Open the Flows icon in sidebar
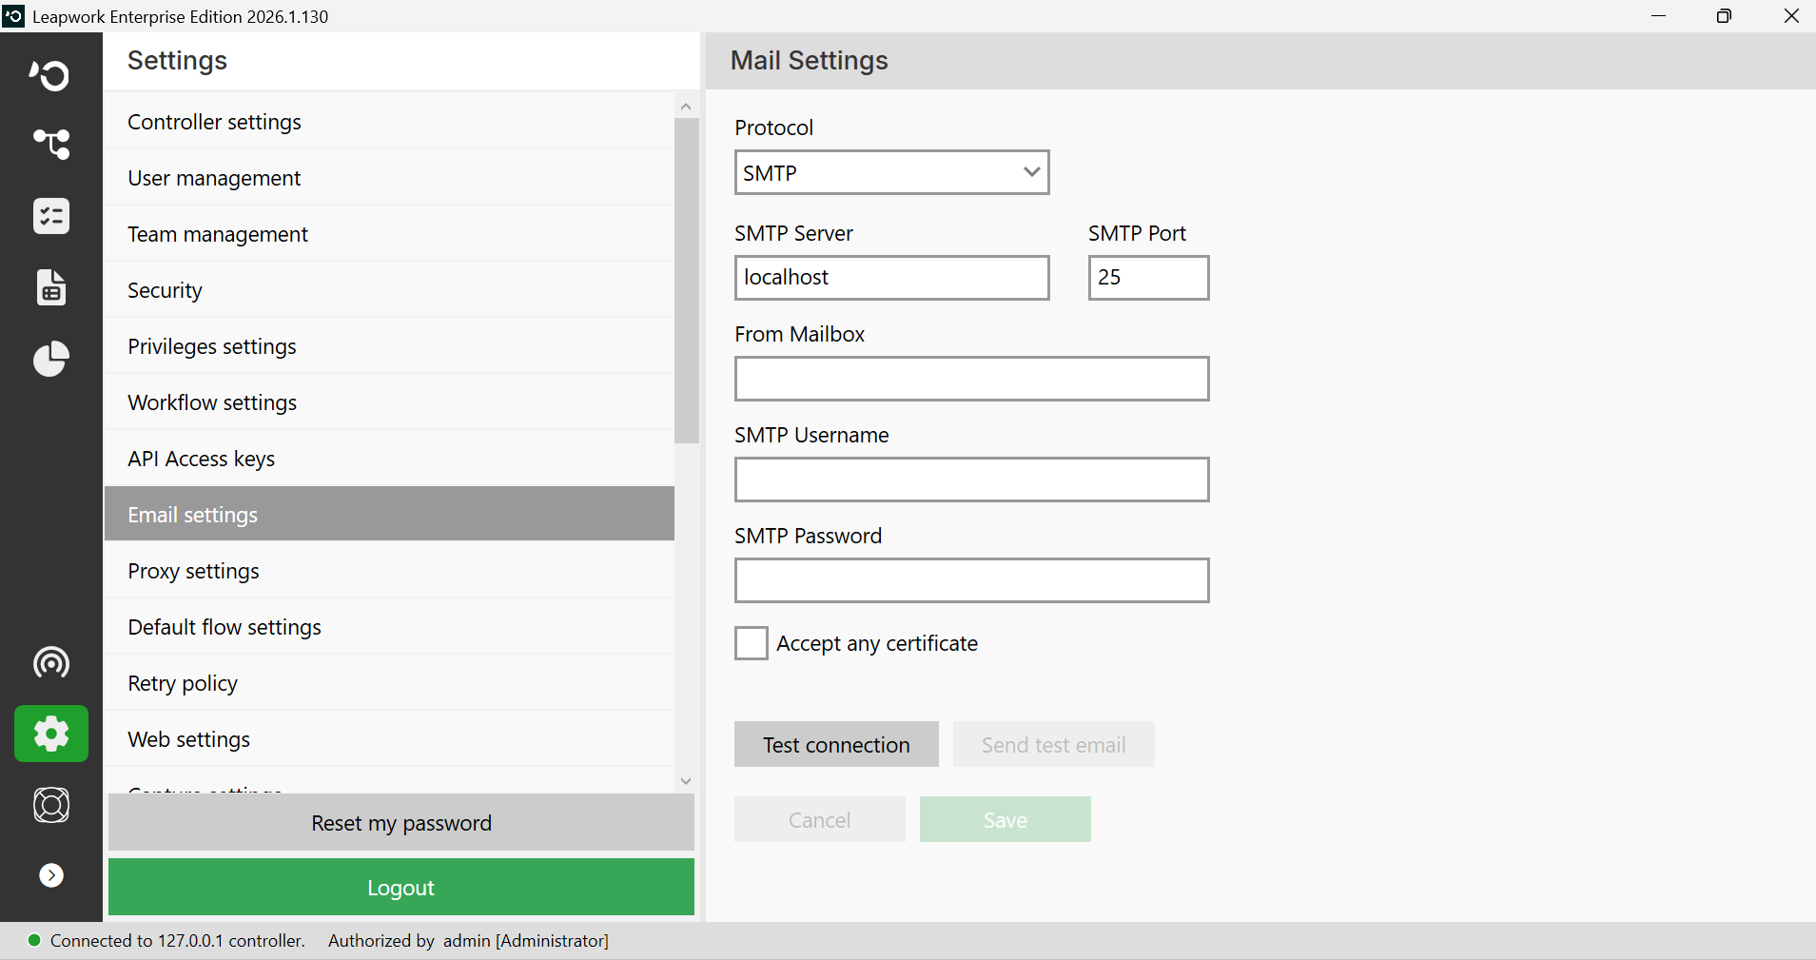Viewport: 1816px width, 960px height. coord(50,145)
